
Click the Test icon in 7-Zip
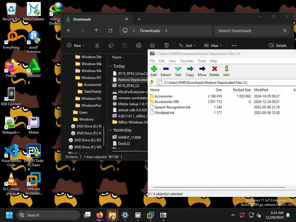pyautogui.click(x=178, y=71)
